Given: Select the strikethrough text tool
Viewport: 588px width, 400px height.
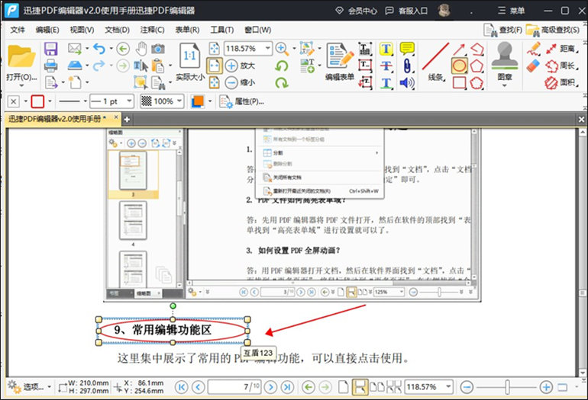Looking at the screenshot, I should pos(386,66).
